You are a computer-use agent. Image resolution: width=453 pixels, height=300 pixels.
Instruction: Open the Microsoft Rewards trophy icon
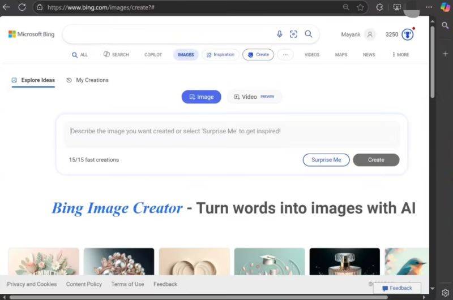(x=408, y=34)
